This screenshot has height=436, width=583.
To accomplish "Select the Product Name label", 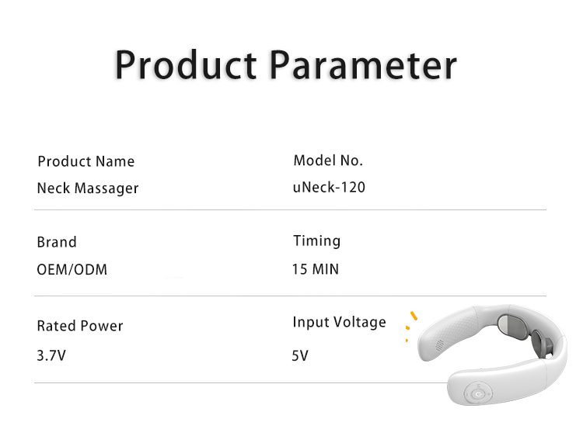I will [x=86, y=161].
